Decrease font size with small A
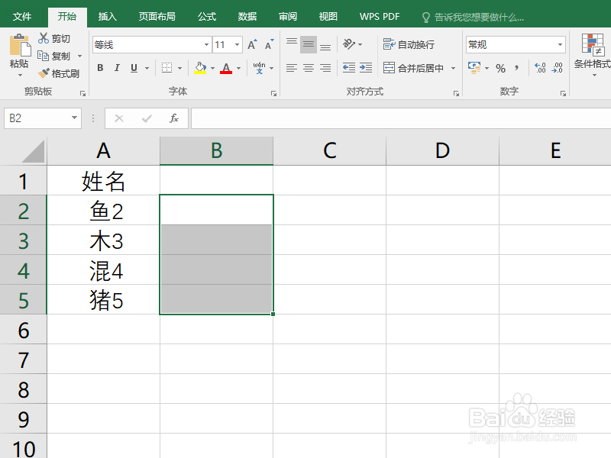 pyautogui.click(x=270, y=44)
